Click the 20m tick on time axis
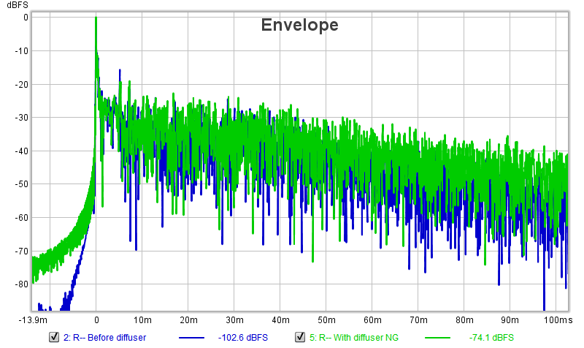The width and height of the screenshot is (584, 348). (188, 320)
